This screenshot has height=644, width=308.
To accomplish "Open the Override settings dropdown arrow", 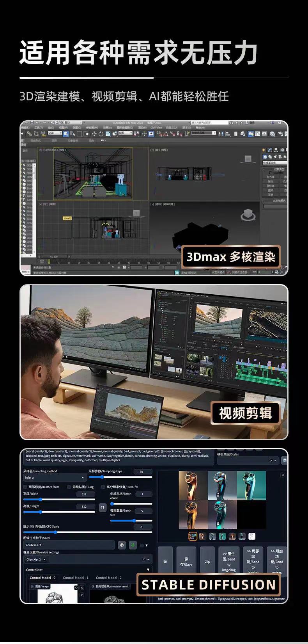I will click(148, 559).
